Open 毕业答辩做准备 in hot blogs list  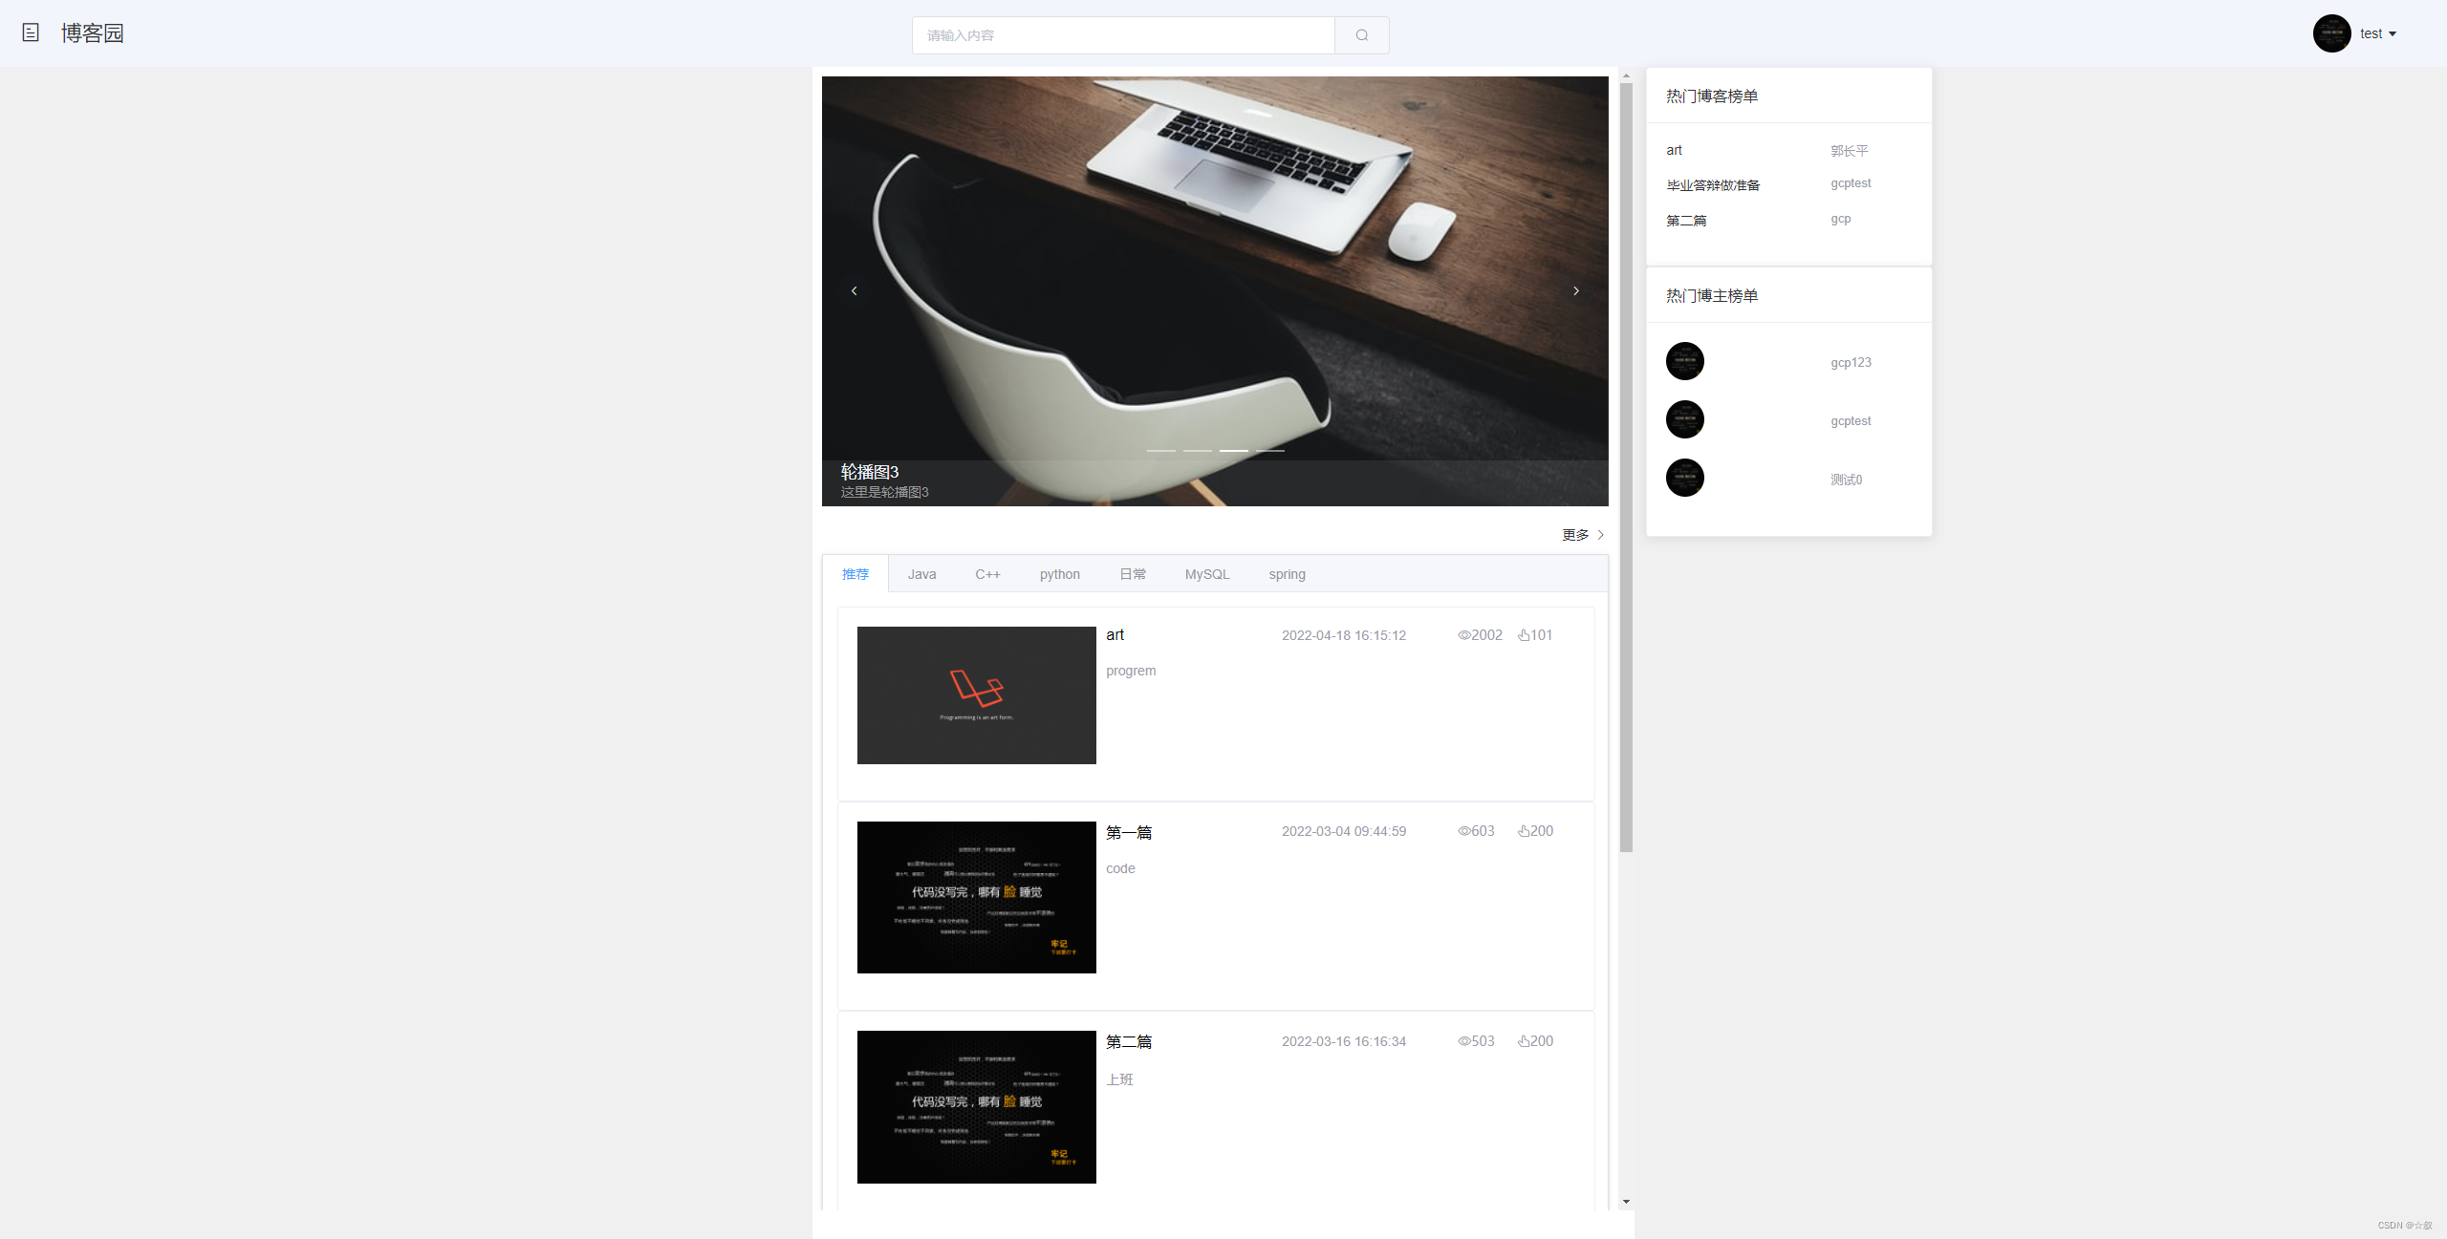pos(1713,185)
